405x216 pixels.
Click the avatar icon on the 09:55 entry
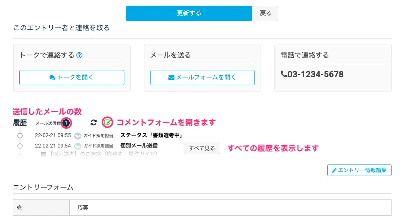click(x=78, y=135)
